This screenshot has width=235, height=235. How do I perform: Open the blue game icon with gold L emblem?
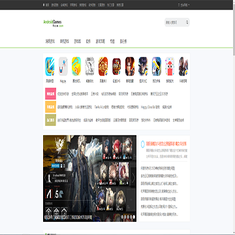pos(50,67)
